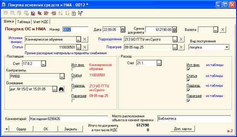This screenshot has width=237, height=137.
Task: Click the toolbar icon with arrow into table
Action: [53, 13]
